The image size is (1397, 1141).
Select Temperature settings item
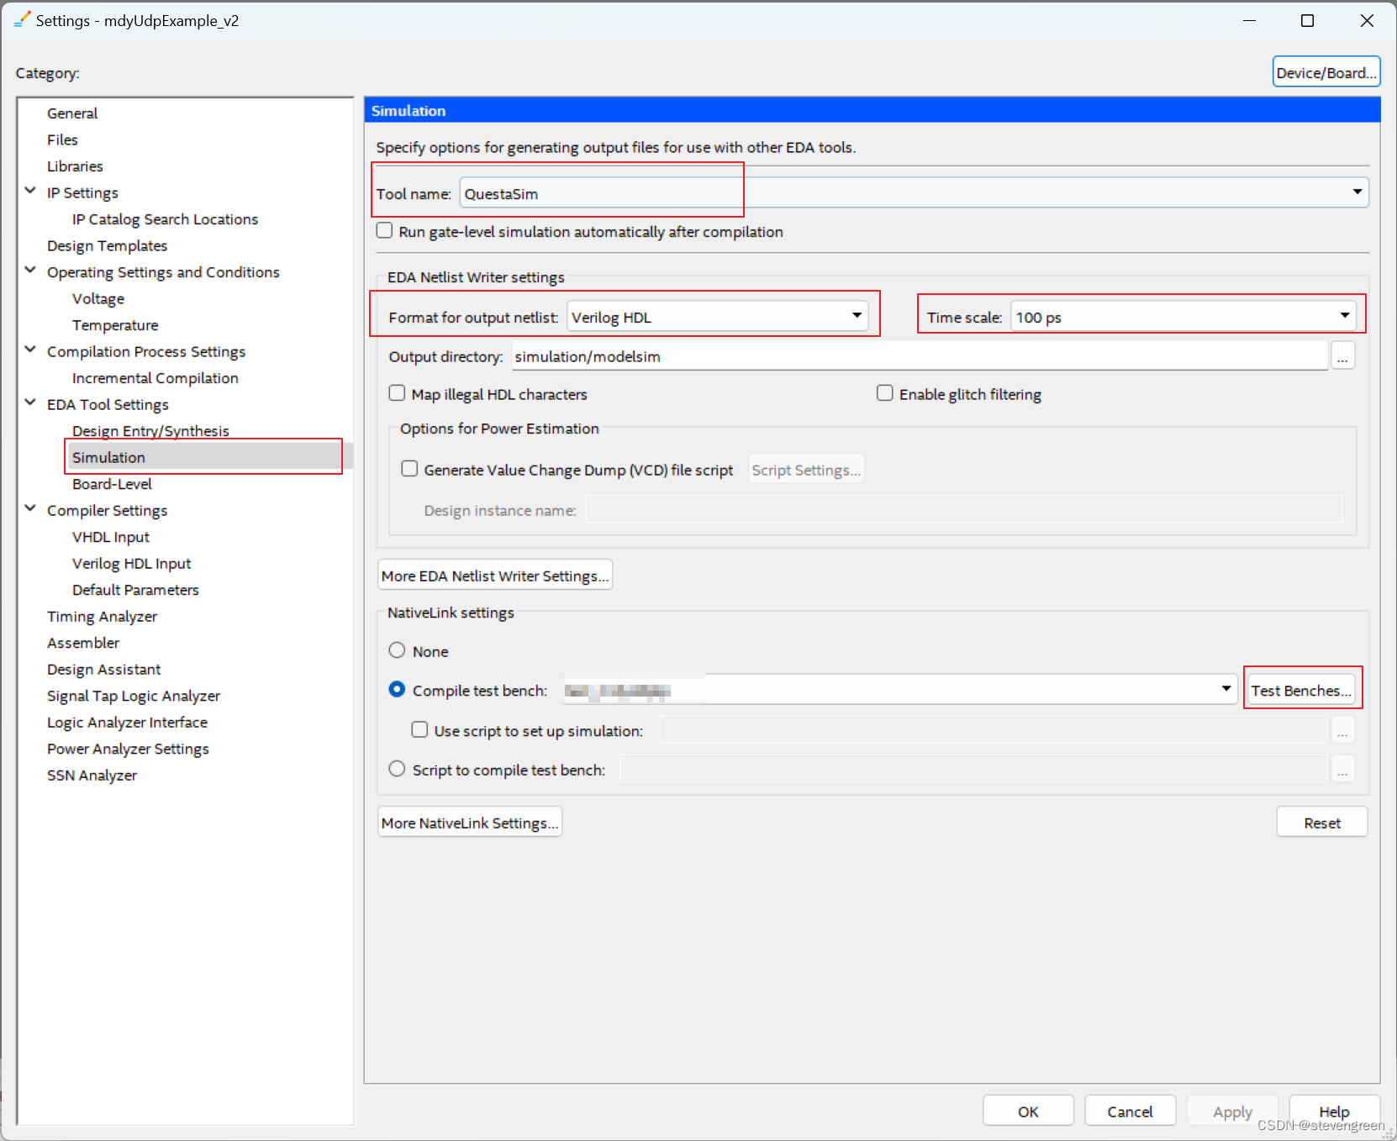click(115, 325)
